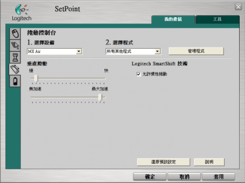
Task: Switch to the 工具 tab
Action: (x=218, y=20)
